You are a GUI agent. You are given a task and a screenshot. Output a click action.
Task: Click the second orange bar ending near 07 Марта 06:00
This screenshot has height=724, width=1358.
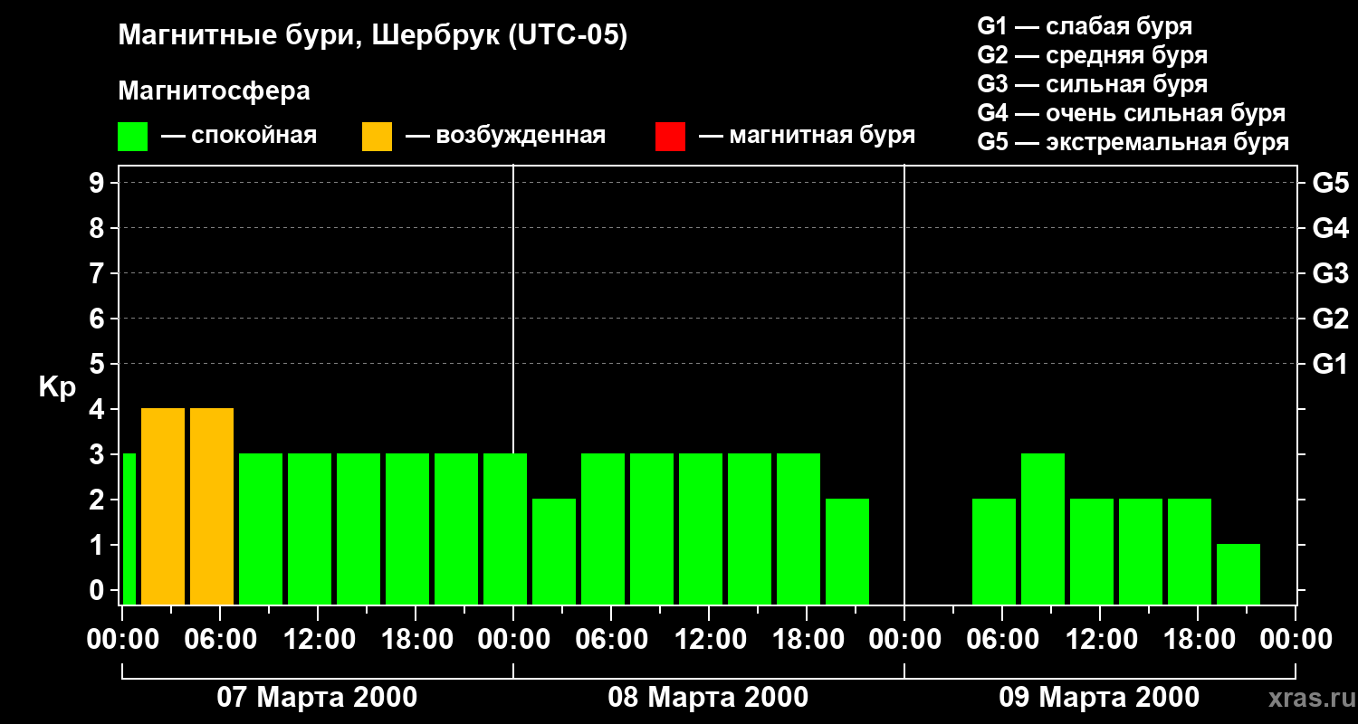[x=212, y=506]
